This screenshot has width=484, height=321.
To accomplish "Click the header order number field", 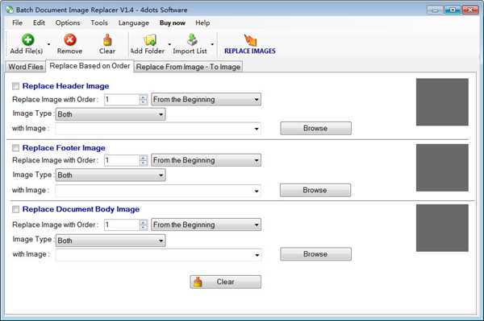I will (x=122, y=100).
